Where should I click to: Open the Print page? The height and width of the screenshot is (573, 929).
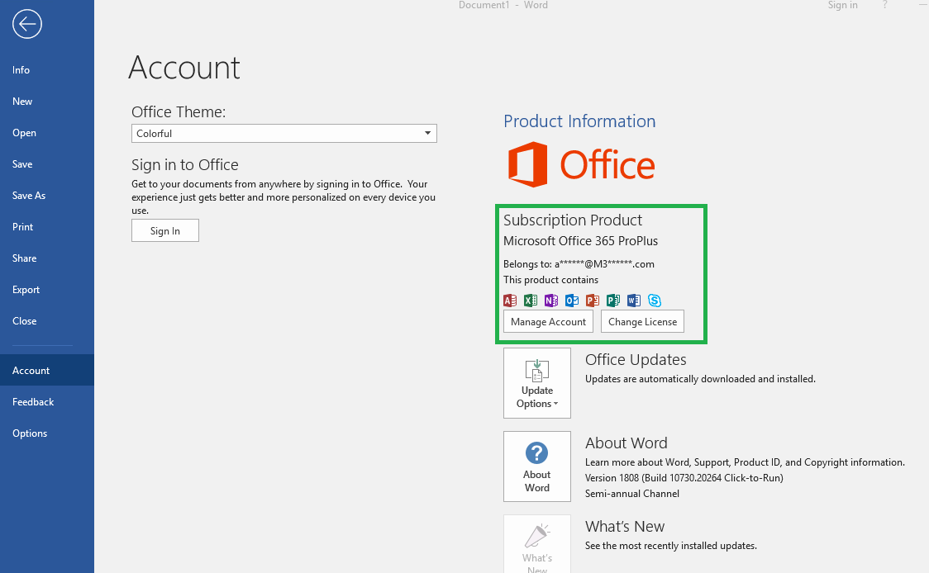pyautogui.click(x=47, y=227)
